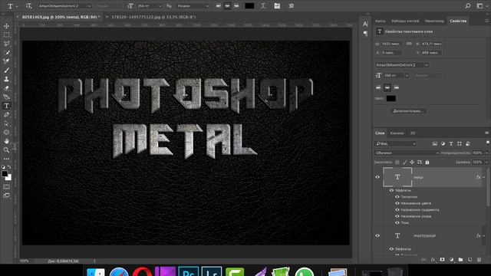The height and width of the screenshot is (276, 491).
Task: Open the Create Warped Text option
Action: 263,6
